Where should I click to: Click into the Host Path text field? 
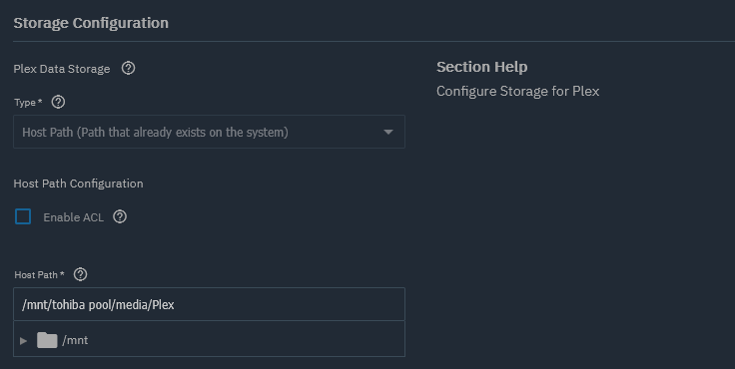click(209, 304)
